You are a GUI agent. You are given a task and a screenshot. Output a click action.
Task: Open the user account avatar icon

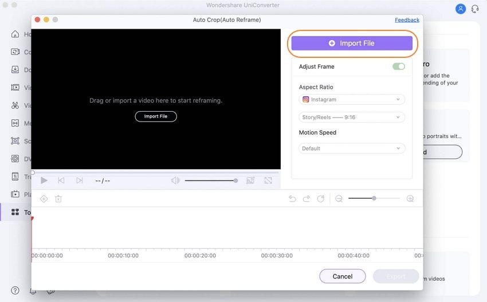tap(461, 9)
